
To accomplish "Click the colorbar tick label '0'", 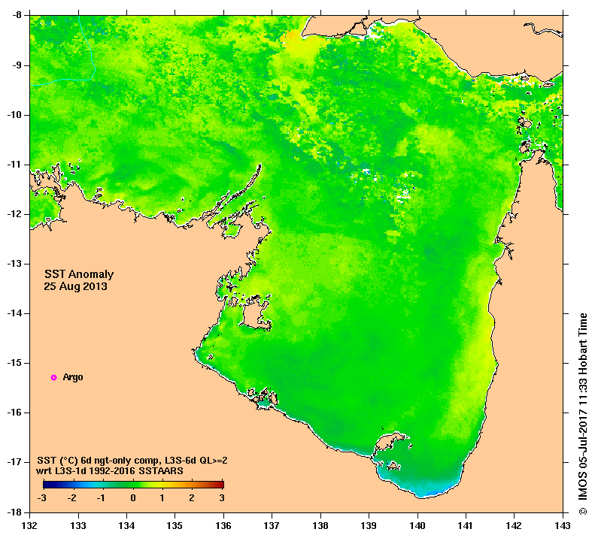I will point(133,498).
